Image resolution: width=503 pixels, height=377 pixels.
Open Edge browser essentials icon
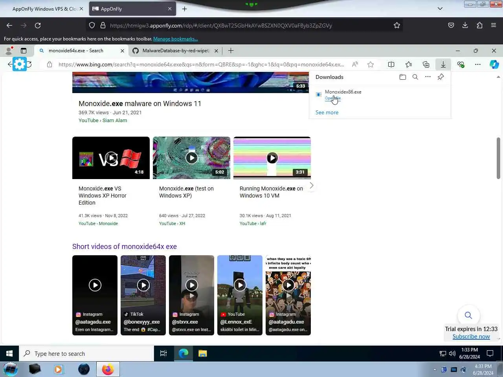tap(461, 64)
